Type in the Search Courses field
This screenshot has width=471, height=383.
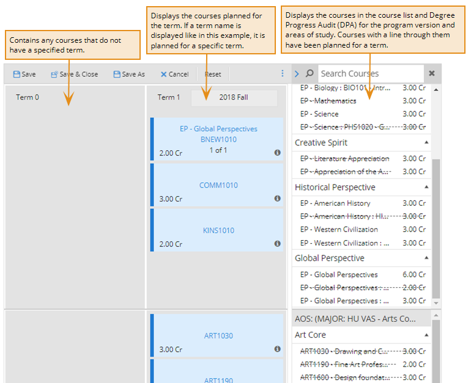tap(361, 73)
